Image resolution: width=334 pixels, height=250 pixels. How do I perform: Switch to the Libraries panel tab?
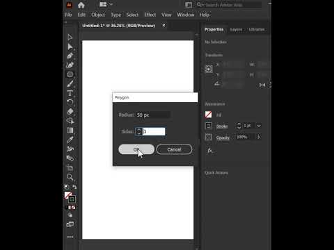(x=257, y=29)
